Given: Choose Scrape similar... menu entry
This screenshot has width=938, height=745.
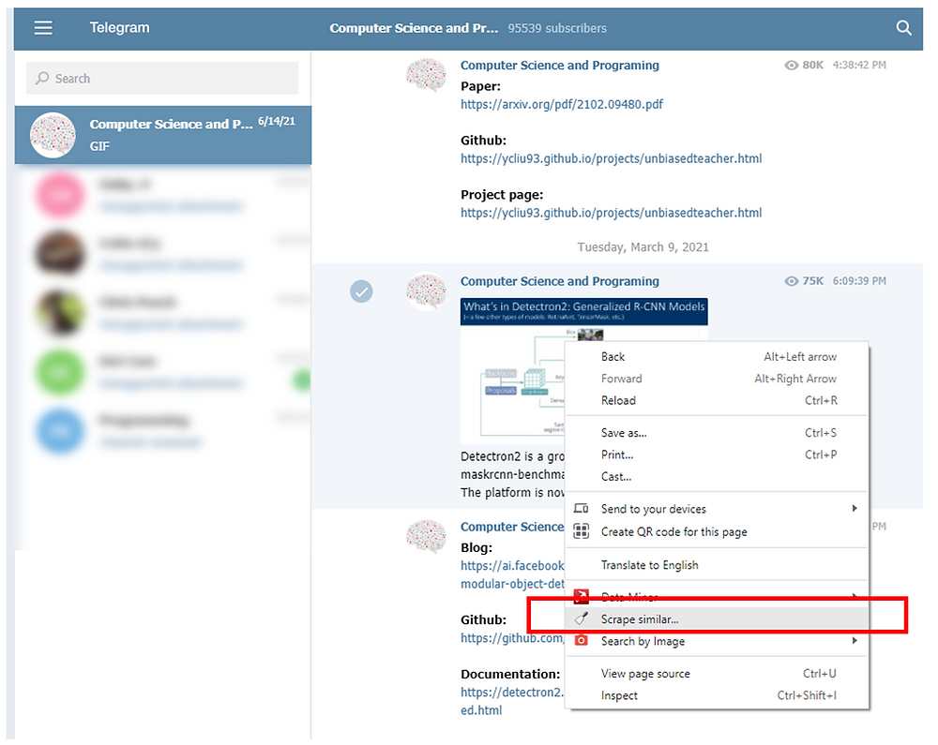Looking at the screenshot, I should coord(717,618).
